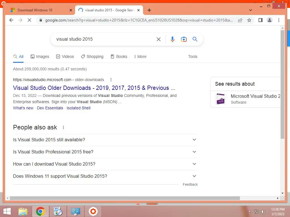The height and width of the screenshot is (217, 290).
Task: Open options for older-downloads result
Action: tap(111, 80)
